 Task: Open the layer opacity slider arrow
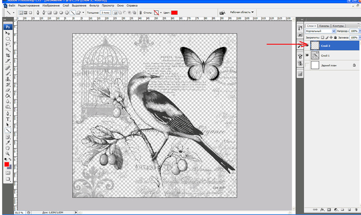click(x=359, y=31)
